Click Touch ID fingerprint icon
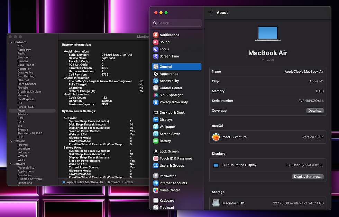The width and height of the screenshot is (339, 217). click(x=156, y=158)
